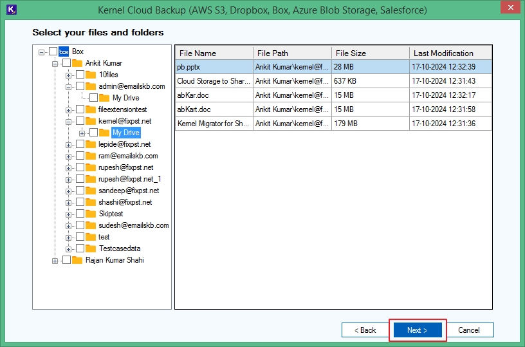
Task: Select the pb.pptx file row
Action: tap(334, 67)
